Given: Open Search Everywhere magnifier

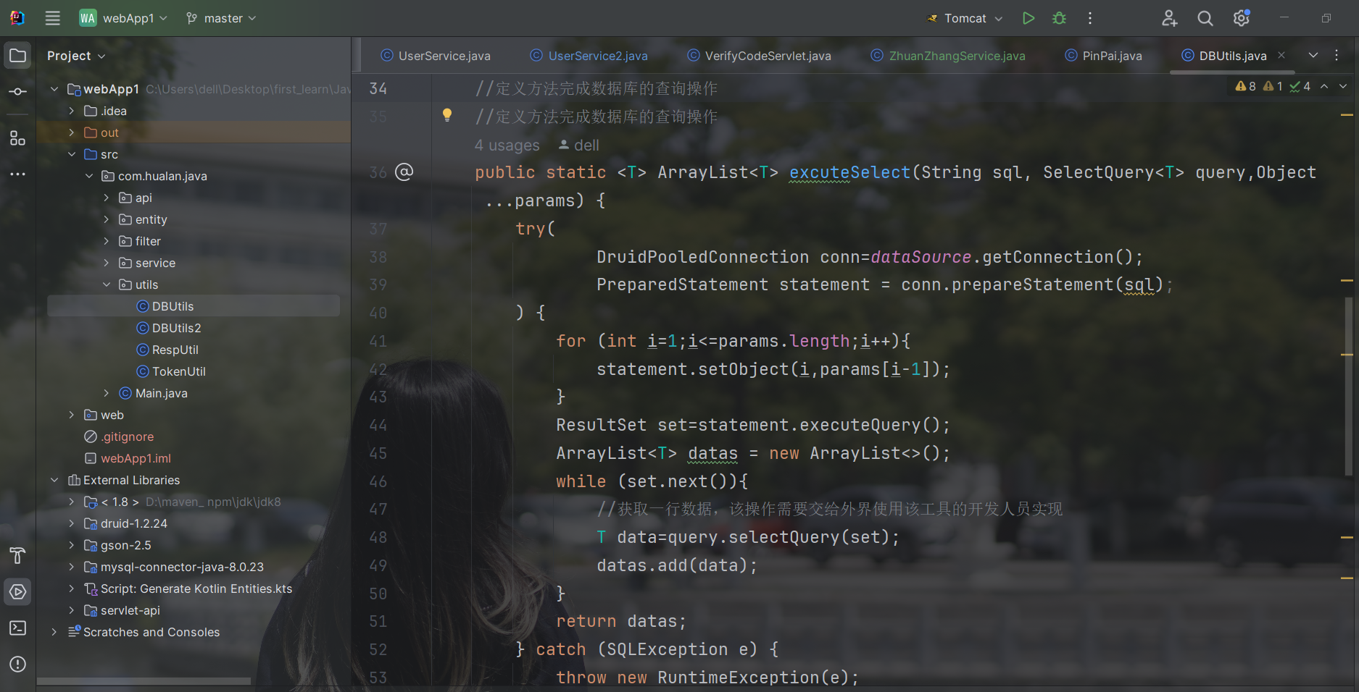Looking at the screenshot, I should 1205,18.
